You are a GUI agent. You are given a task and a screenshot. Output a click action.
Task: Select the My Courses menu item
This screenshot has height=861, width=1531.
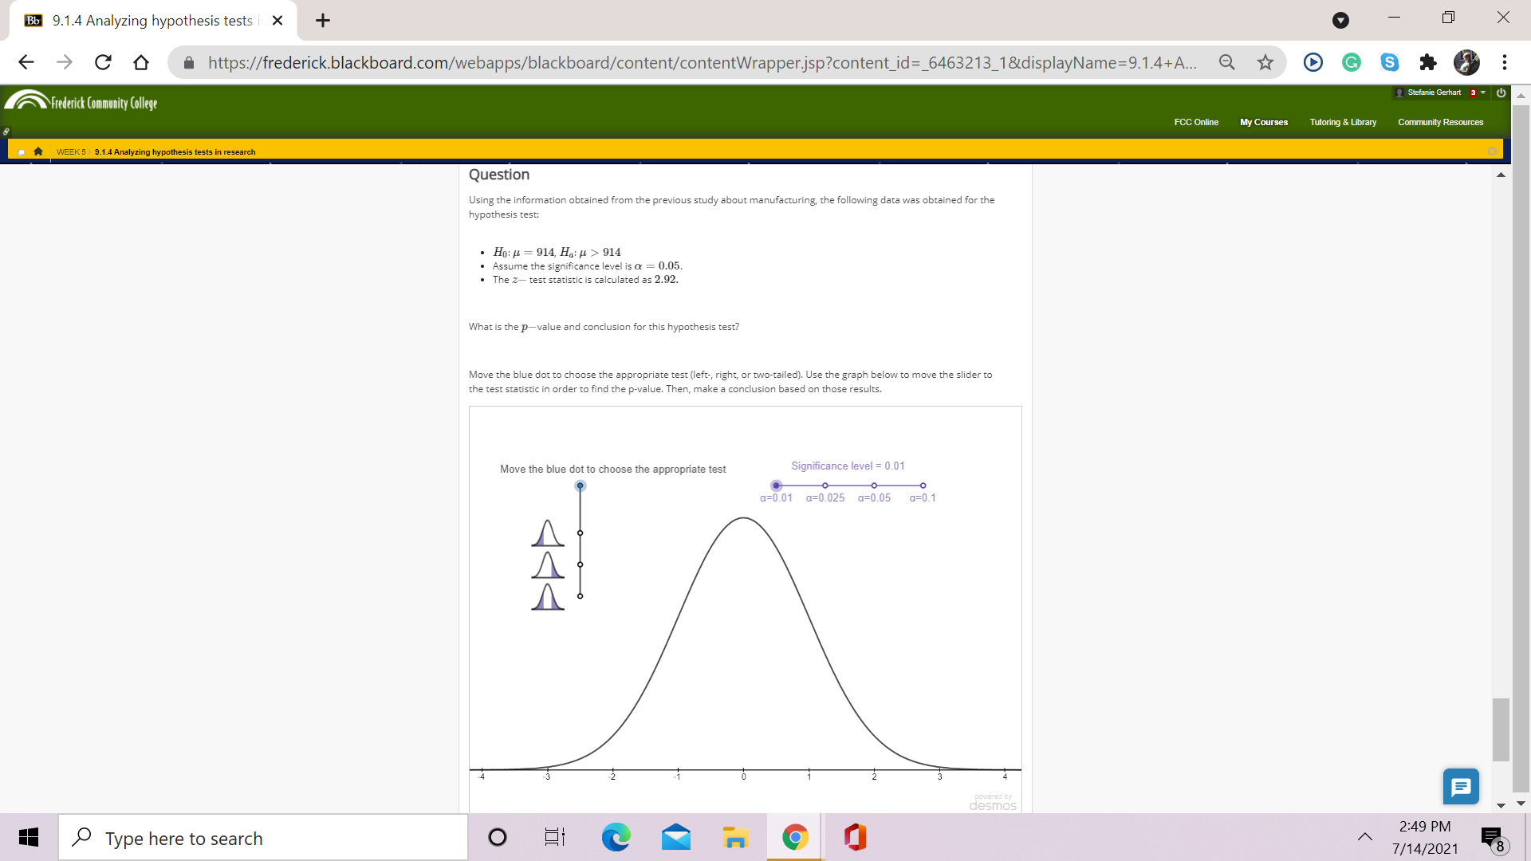tap(1263, 122)
